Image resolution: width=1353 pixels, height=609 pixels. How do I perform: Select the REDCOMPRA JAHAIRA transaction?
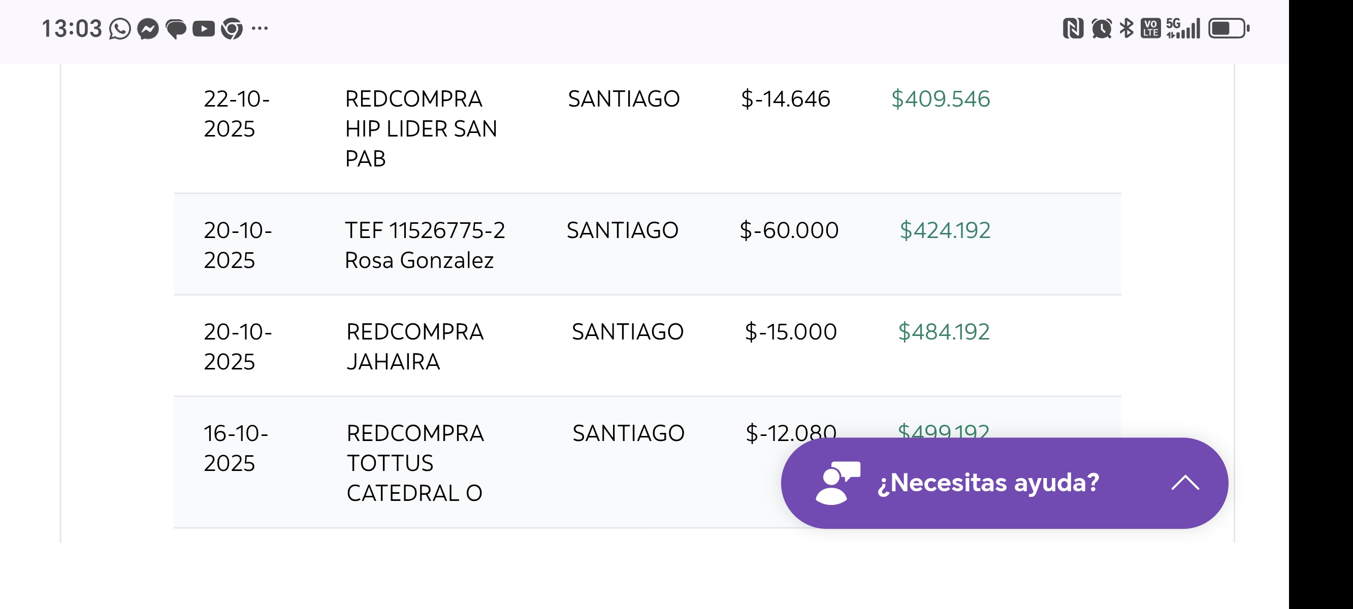pyautogui.click(x=414, y=347)
